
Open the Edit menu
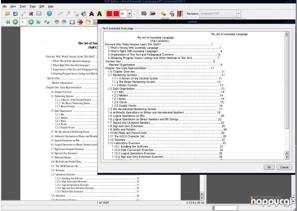click(x=42, y=6)
